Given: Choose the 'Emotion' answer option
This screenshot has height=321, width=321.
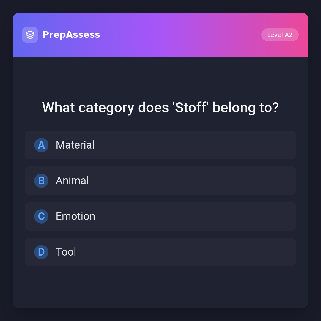Looking at the screenshot, I should click(160, 216).
